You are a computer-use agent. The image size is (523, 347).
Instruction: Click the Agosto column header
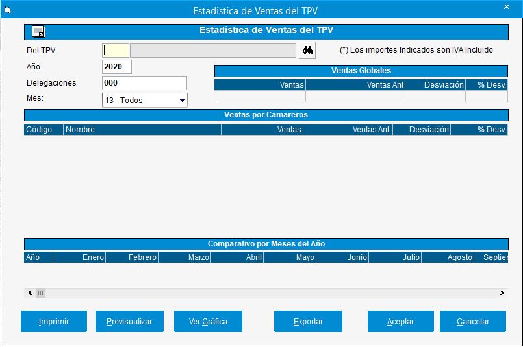tap(448, 257)
